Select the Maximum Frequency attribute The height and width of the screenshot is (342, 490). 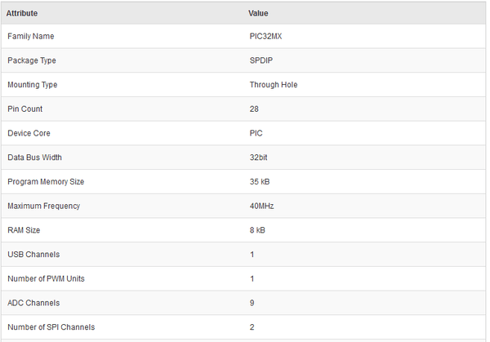pos(44,206)
